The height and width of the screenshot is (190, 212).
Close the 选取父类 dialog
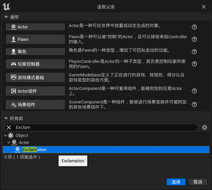[x=204, y=7]
